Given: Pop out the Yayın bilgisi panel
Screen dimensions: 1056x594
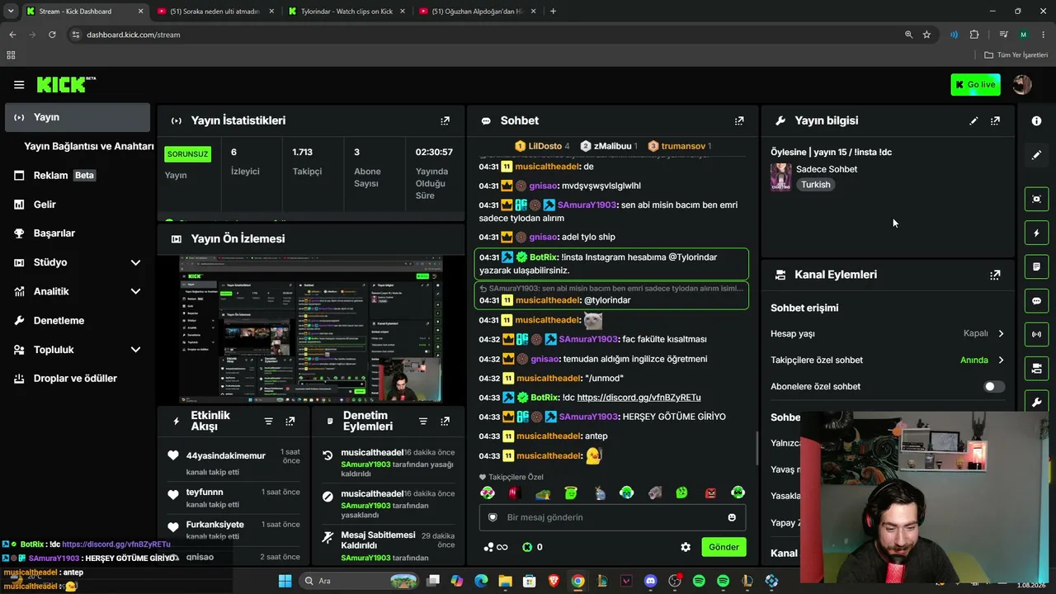Looking at the screenshot, I should coord(995,120).
